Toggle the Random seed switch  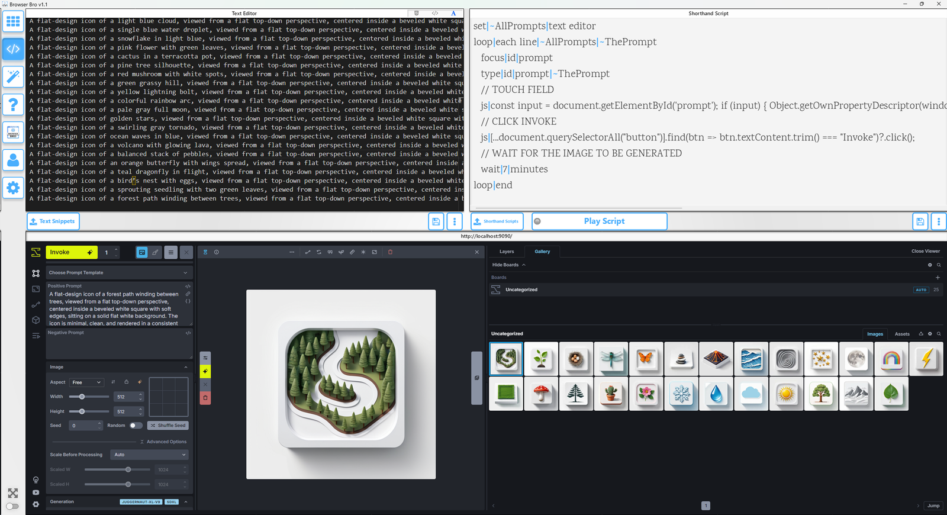(136, 426)
